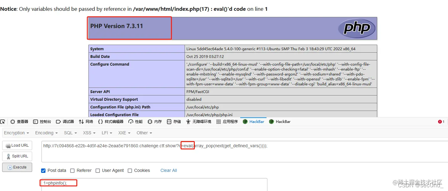Screen dimensions: 448x191
Task: Open the Console (控制台) tab
Action: pyautogui.click(x=42, y=122)
